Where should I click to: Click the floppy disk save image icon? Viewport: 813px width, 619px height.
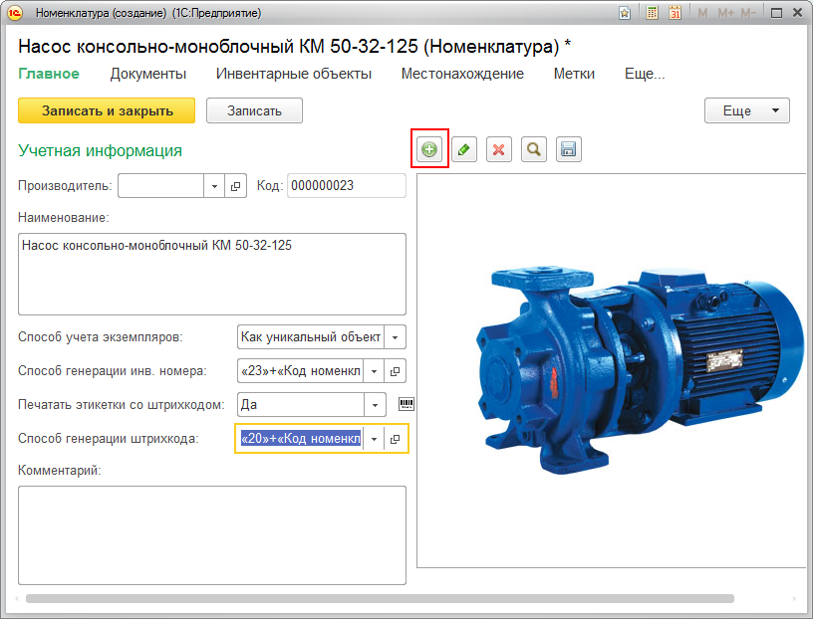[568, 149]
